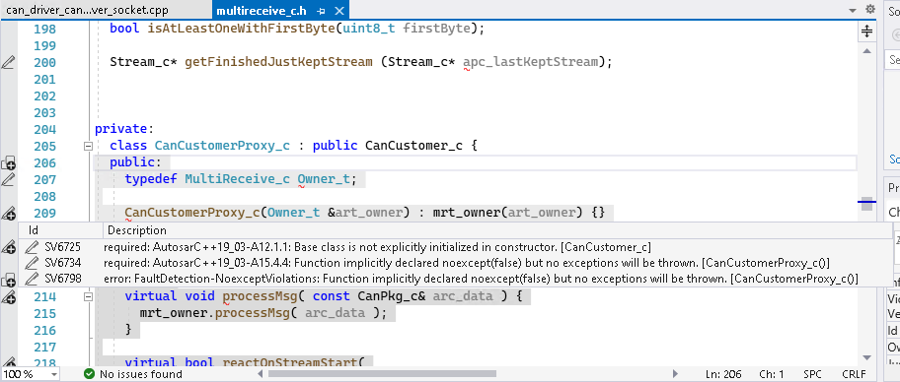The image size is (900, 382).
Task: Click the pencil margin icon on line 207
Action: click(x=8, y=180)
